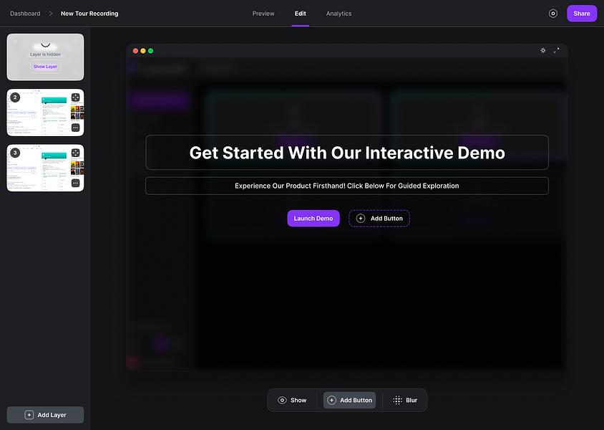Click the reposition arrows icon on layer 3 thumbnail
The height and width of the screenshot is (430, 604).
click(x=75, y=153)
